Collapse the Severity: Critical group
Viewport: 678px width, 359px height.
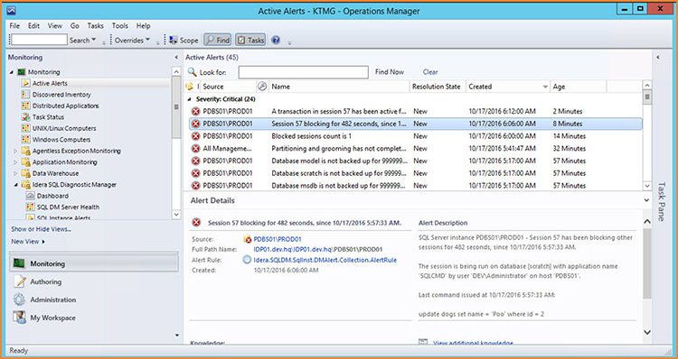[189, 99]
